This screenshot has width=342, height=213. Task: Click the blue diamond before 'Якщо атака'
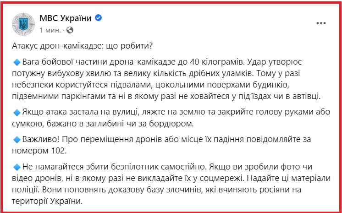coord(17,113)
